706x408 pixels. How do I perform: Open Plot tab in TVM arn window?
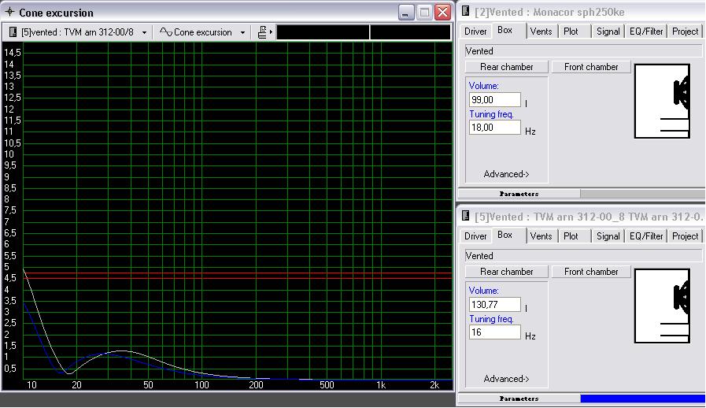(x=571, y=236)
